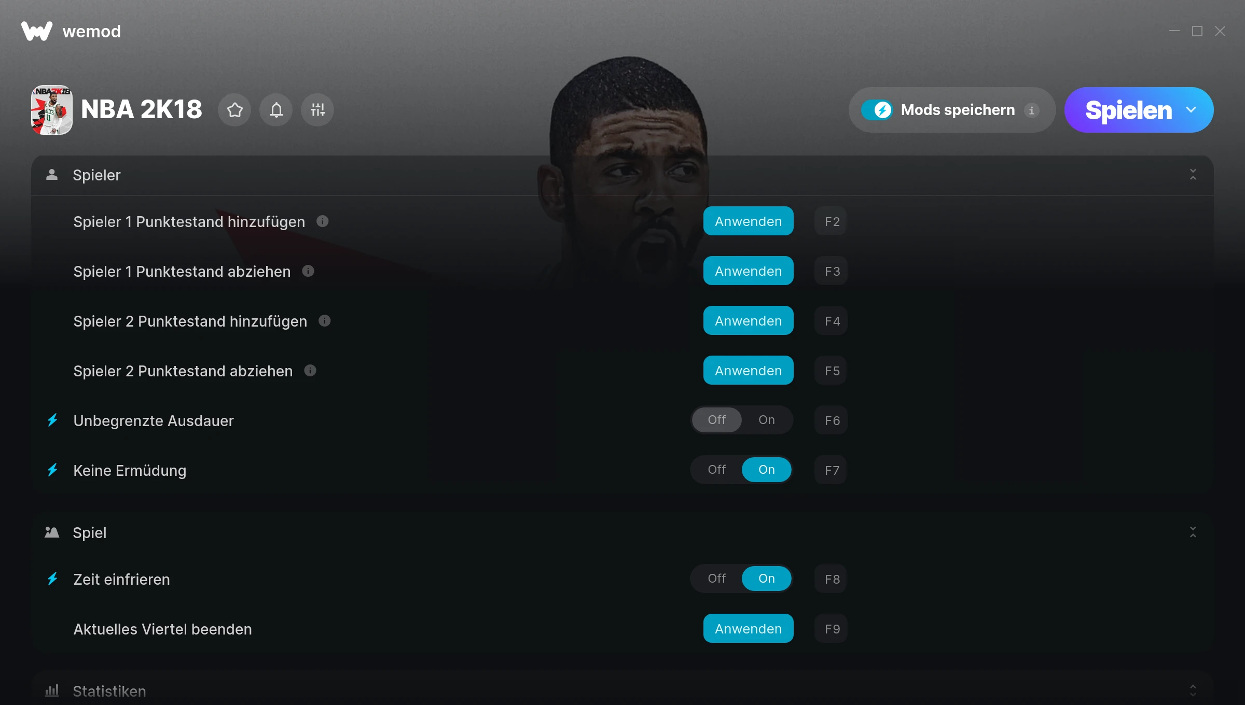Collapse the Spiel section
Image resolution: width=1245 pixels, height=705 pixels.
[x=1193, y=532]
